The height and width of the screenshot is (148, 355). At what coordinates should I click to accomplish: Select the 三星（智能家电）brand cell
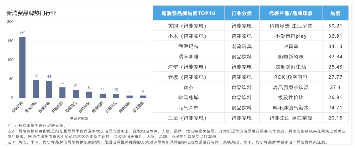[x=189, y=118]
